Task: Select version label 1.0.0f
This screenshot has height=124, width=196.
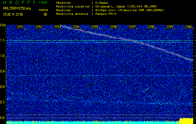Action: (43, 2)
